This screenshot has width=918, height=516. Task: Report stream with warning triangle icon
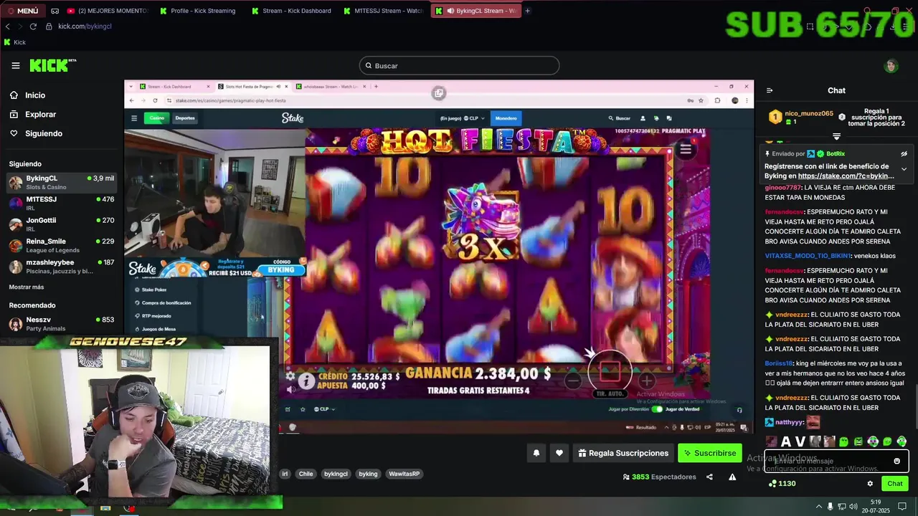(x=732, y=477)
